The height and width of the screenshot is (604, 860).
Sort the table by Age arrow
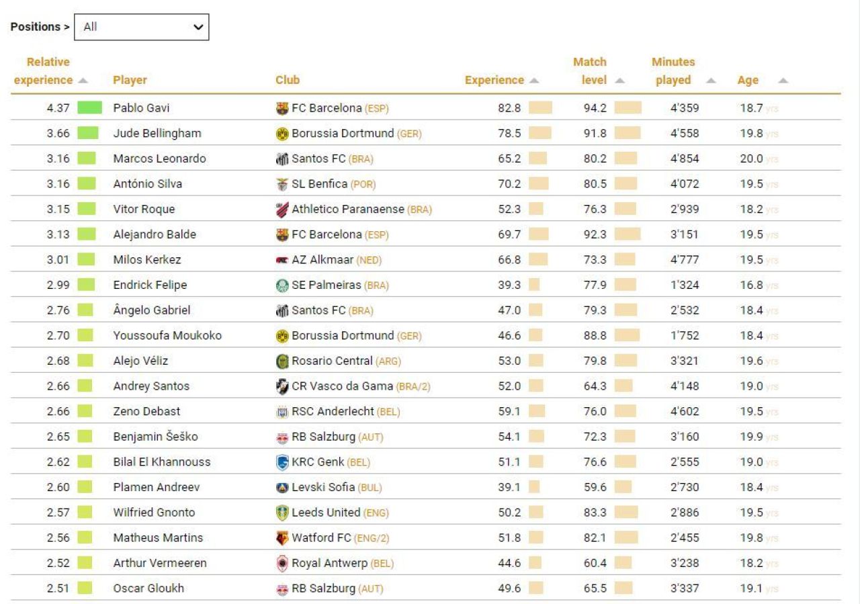click(x=783, y=81)
